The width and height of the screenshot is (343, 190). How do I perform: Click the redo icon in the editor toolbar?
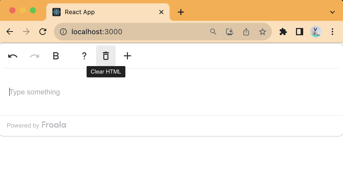click(x=34, y=56)
